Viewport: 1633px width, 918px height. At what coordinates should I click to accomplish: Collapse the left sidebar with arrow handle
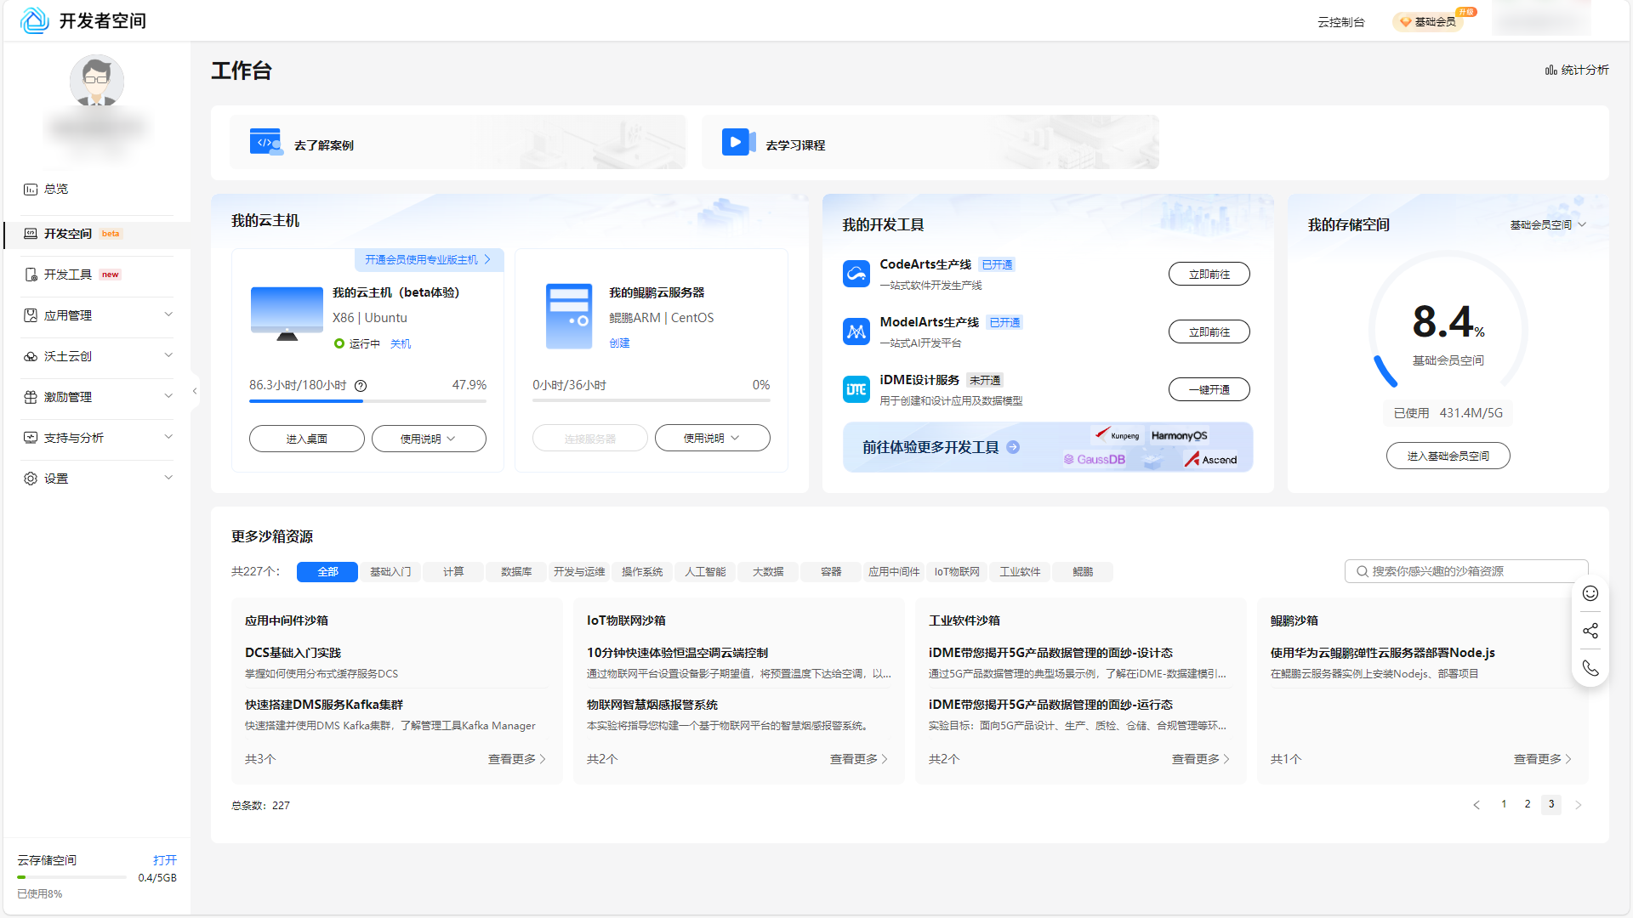pos(195,391)
